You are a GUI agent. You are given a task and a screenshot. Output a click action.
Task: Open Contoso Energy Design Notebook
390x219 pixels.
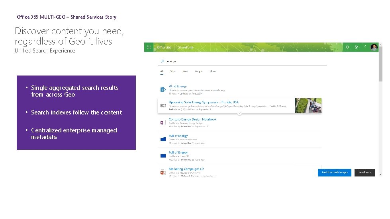(192, 119)
